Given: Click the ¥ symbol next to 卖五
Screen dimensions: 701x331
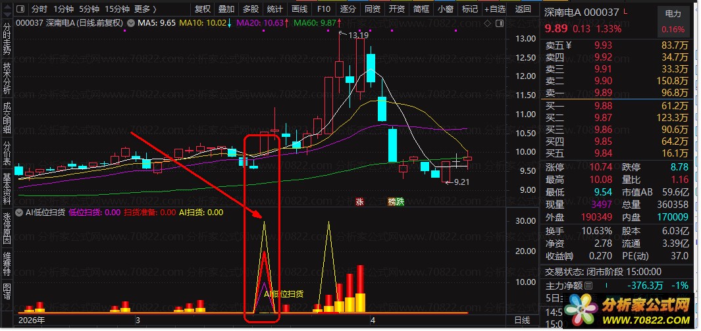Looking at the screenshot, I should (569, 45).
